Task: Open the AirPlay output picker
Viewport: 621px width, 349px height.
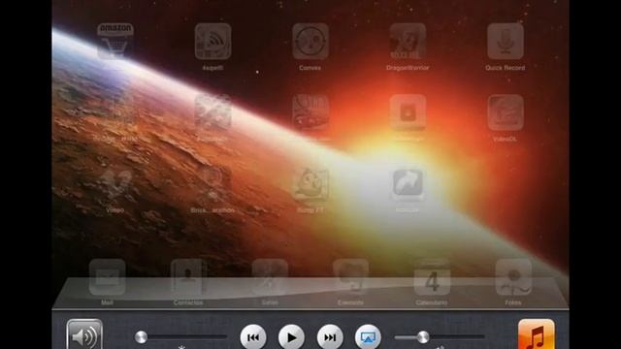Action: [369, 337]
